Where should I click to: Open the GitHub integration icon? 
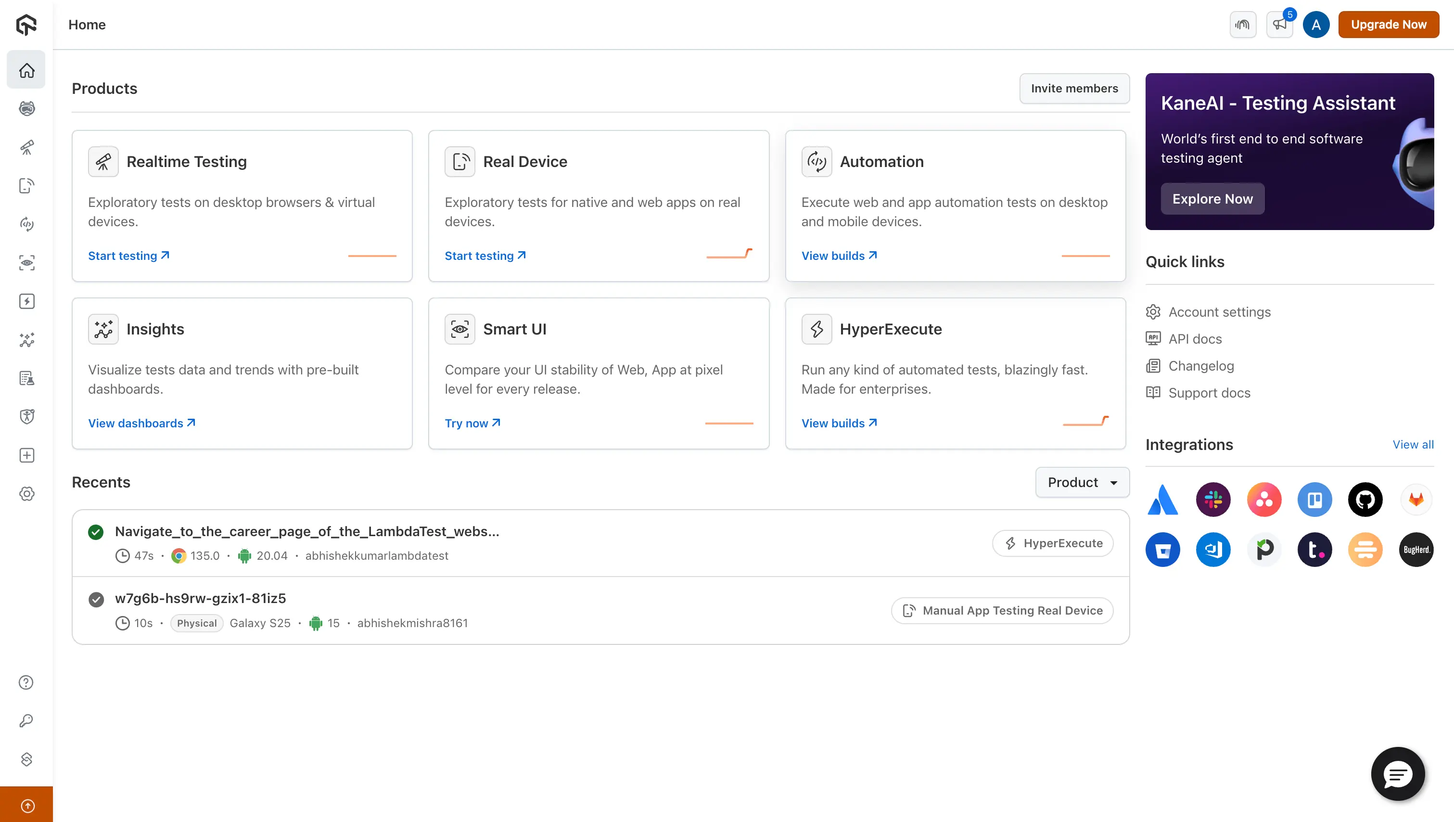pos(1365,500)
